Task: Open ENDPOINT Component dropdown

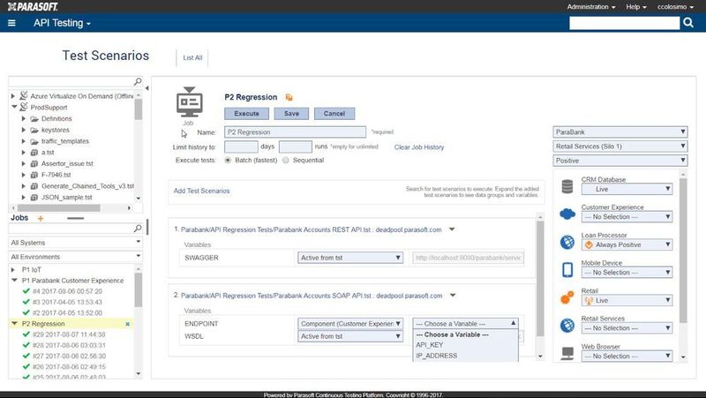Action: 350,324
